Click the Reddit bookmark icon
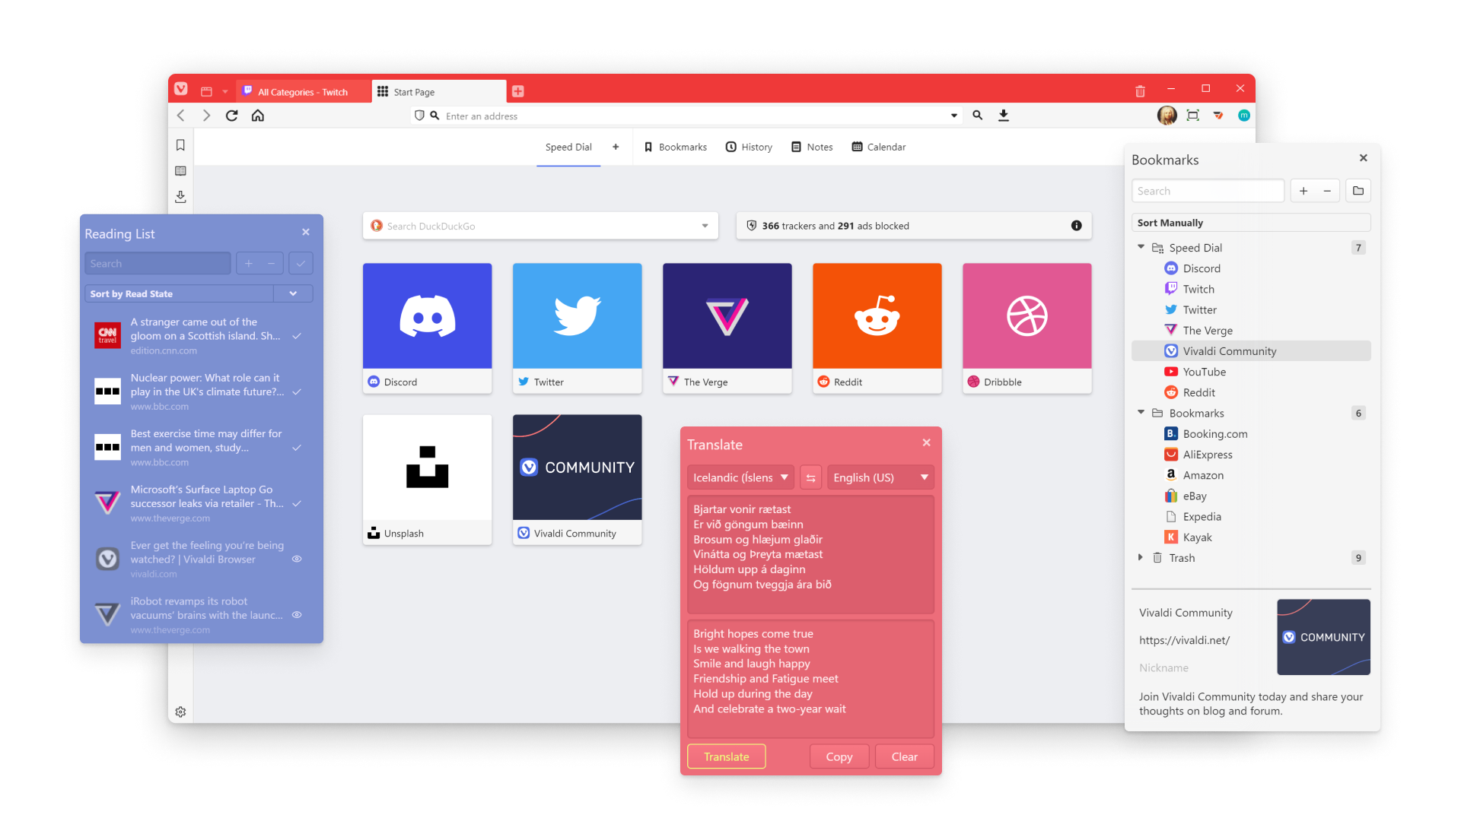 [1171, 392]
